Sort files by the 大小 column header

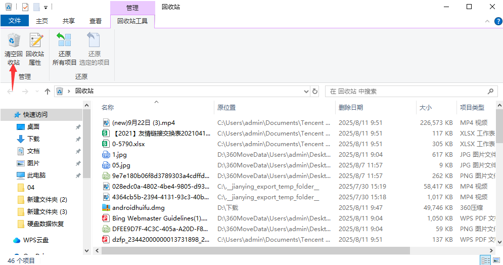[x=425, y=107]
